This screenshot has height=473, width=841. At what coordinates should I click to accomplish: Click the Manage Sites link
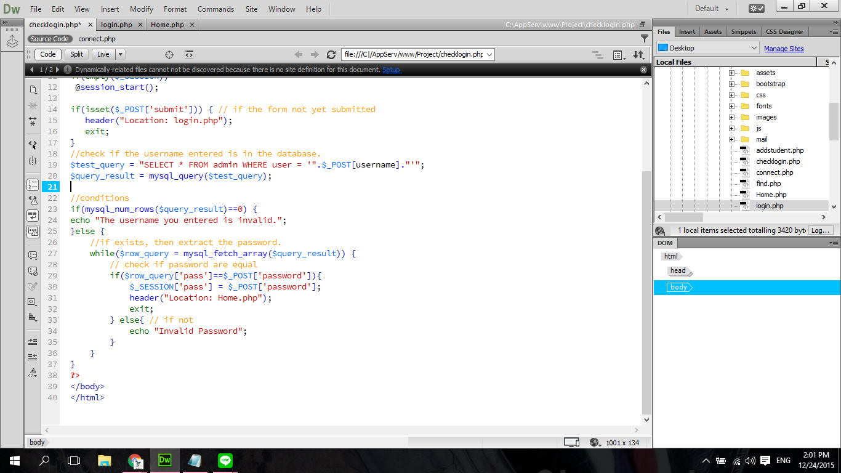coord(784,49)
